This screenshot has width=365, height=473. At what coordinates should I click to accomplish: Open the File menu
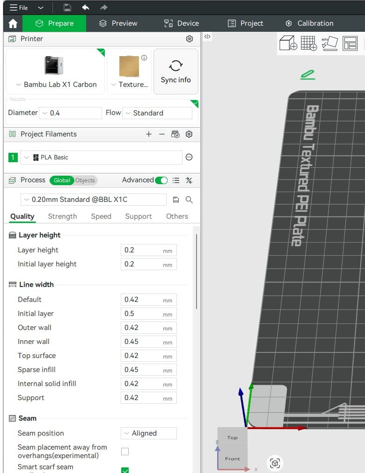pyautogui.click(x=18, y=7)
